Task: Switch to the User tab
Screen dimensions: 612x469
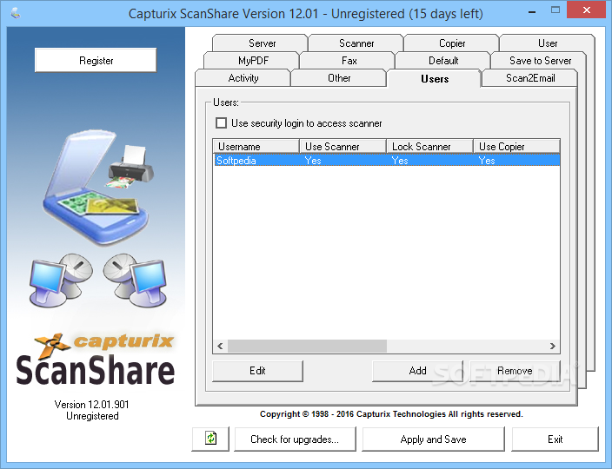Action: coord(547,43)
